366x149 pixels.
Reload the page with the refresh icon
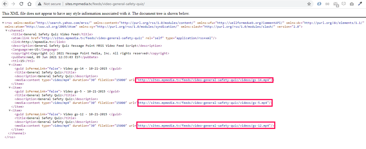click(21, 4)
